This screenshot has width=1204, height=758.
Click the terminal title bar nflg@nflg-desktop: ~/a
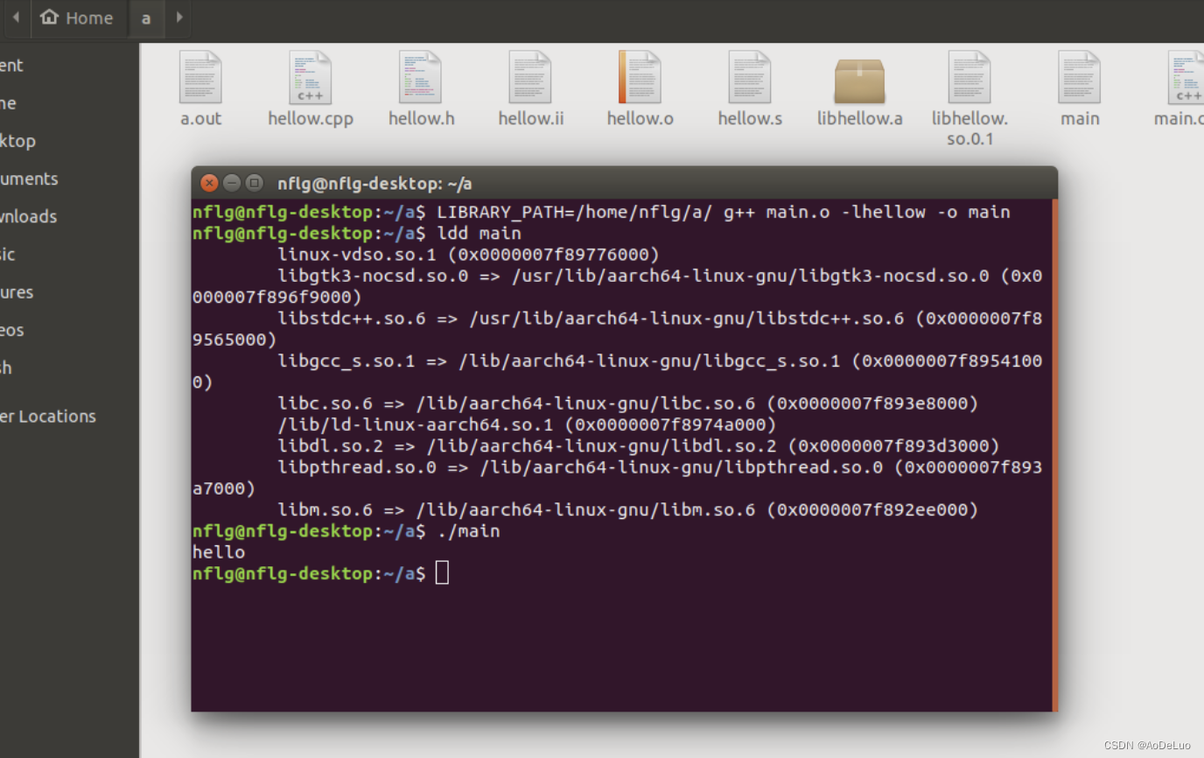374,183
